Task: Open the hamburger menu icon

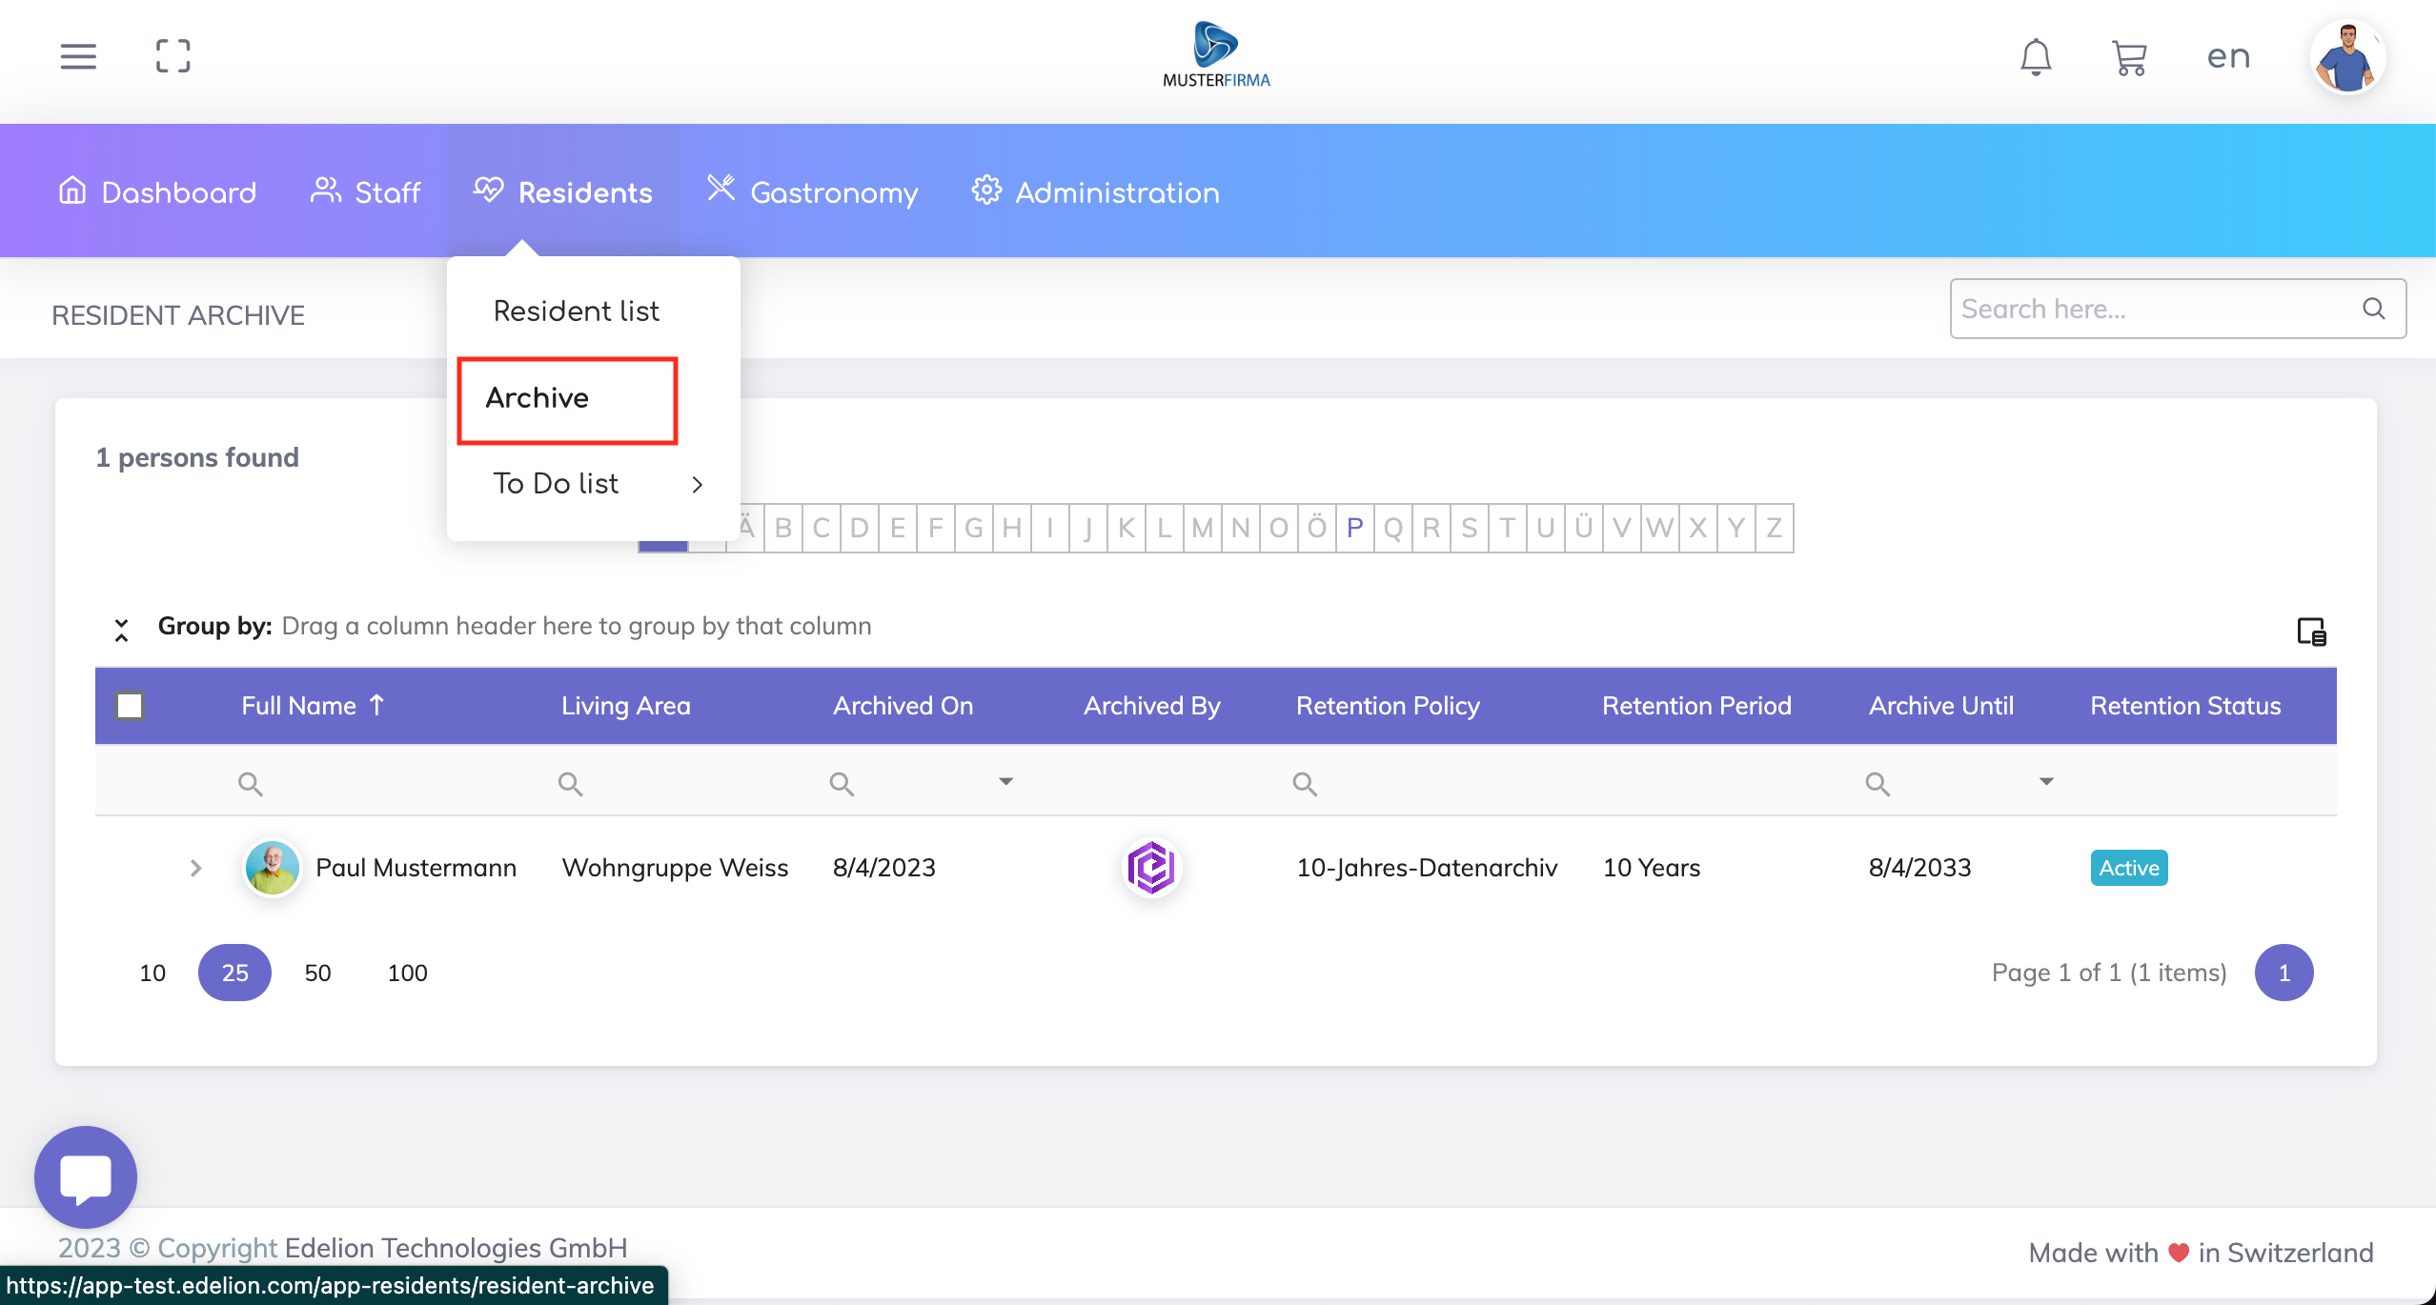Action: tap(78, 56)
